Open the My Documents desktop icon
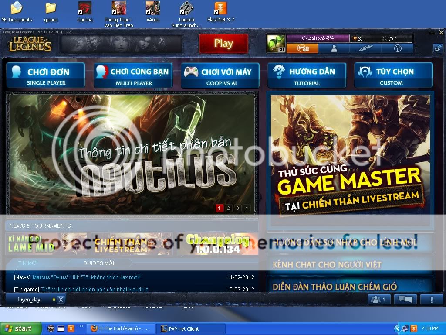This screenshot has width=446, height=335. tap(17, 12)
